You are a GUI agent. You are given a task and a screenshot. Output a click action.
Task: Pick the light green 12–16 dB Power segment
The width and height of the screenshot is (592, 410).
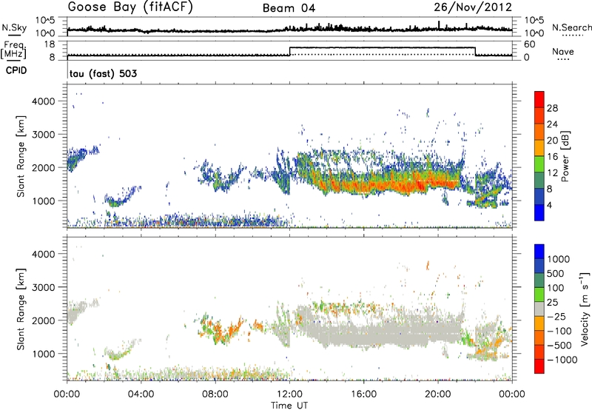click(539, 164)
